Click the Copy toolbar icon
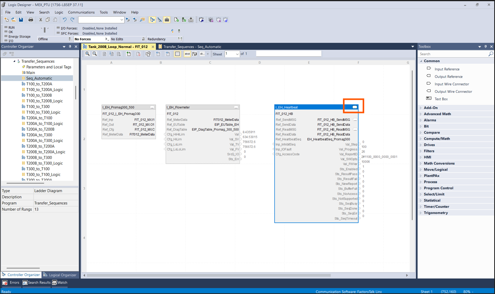This screenshot has height=294, width=495. click(x=48, y=20)
